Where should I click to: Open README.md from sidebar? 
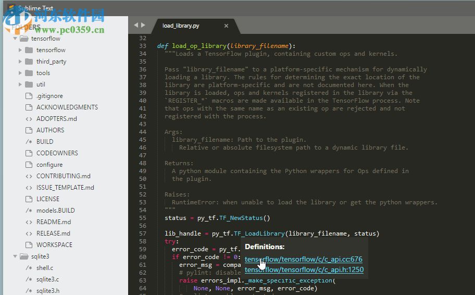pos(54,222)
